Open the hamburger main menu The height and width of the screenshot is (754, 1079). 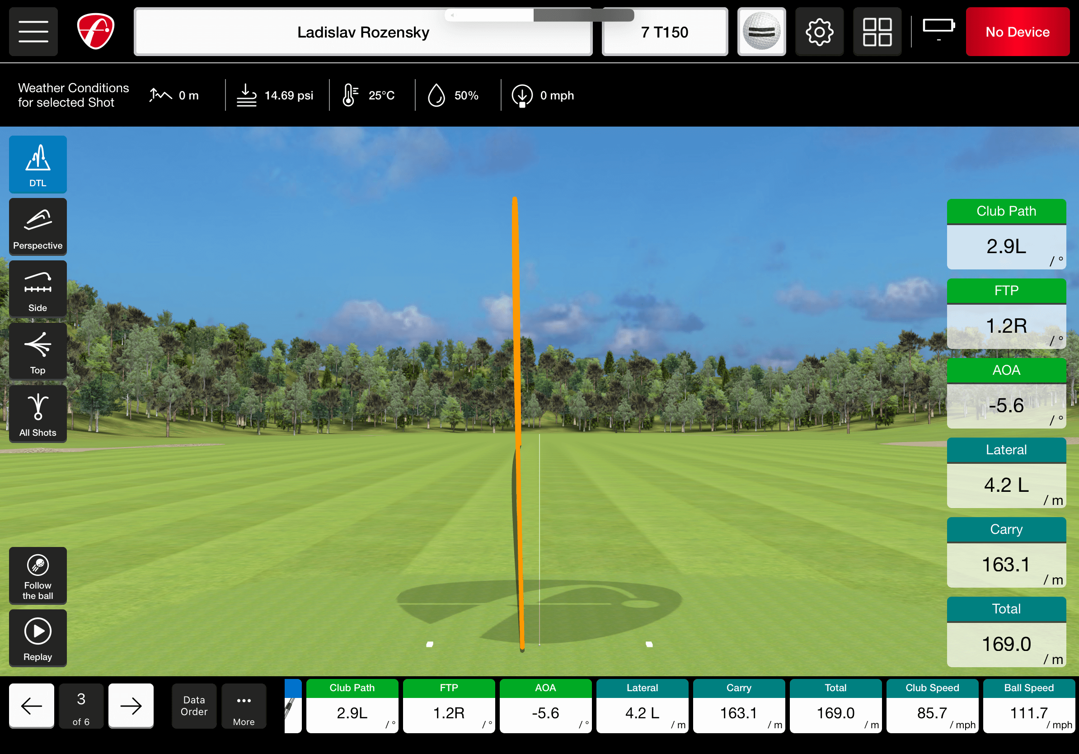[33, 32]
